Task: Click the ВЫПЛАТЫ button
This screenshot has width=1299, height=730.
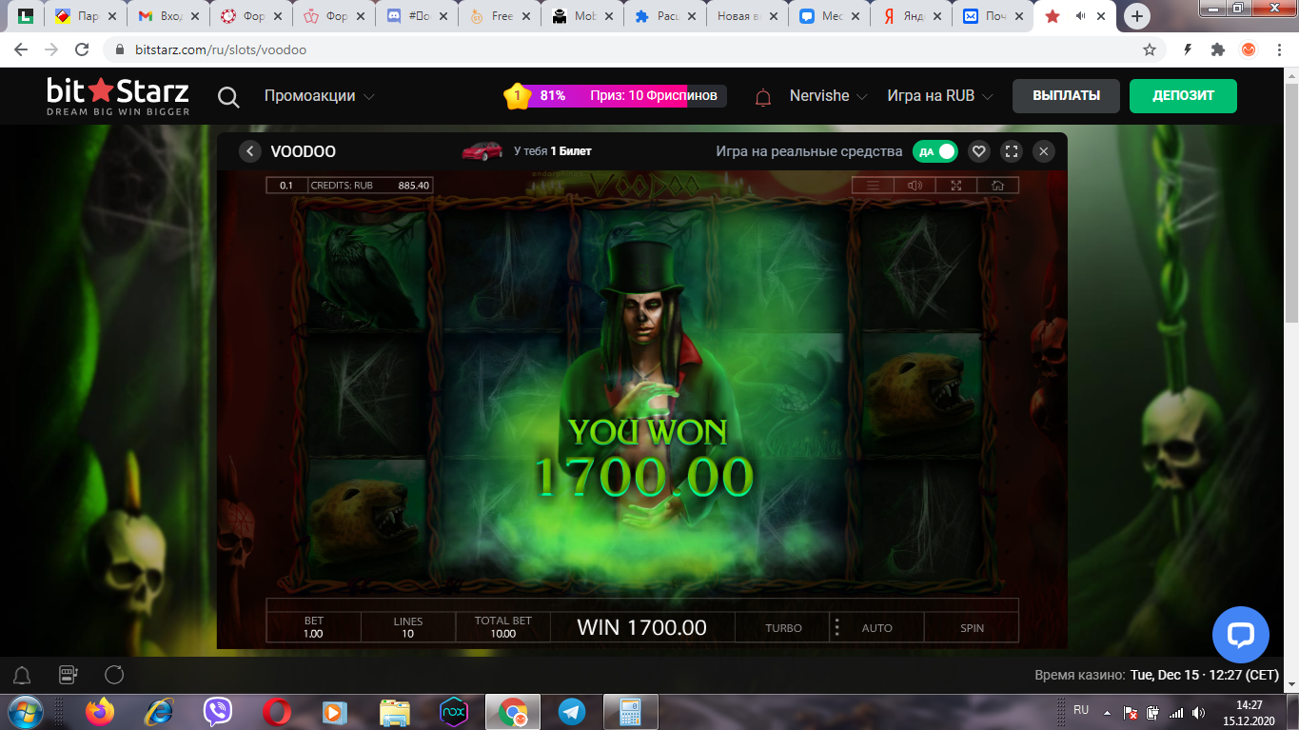Action: click(1066, 96)
